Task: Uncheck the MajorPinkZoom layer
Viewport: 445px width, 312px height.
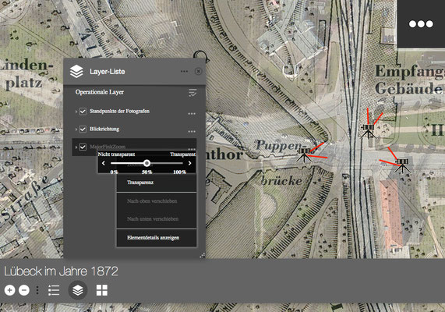Action: pyautogui.click(x=83, y=147)
